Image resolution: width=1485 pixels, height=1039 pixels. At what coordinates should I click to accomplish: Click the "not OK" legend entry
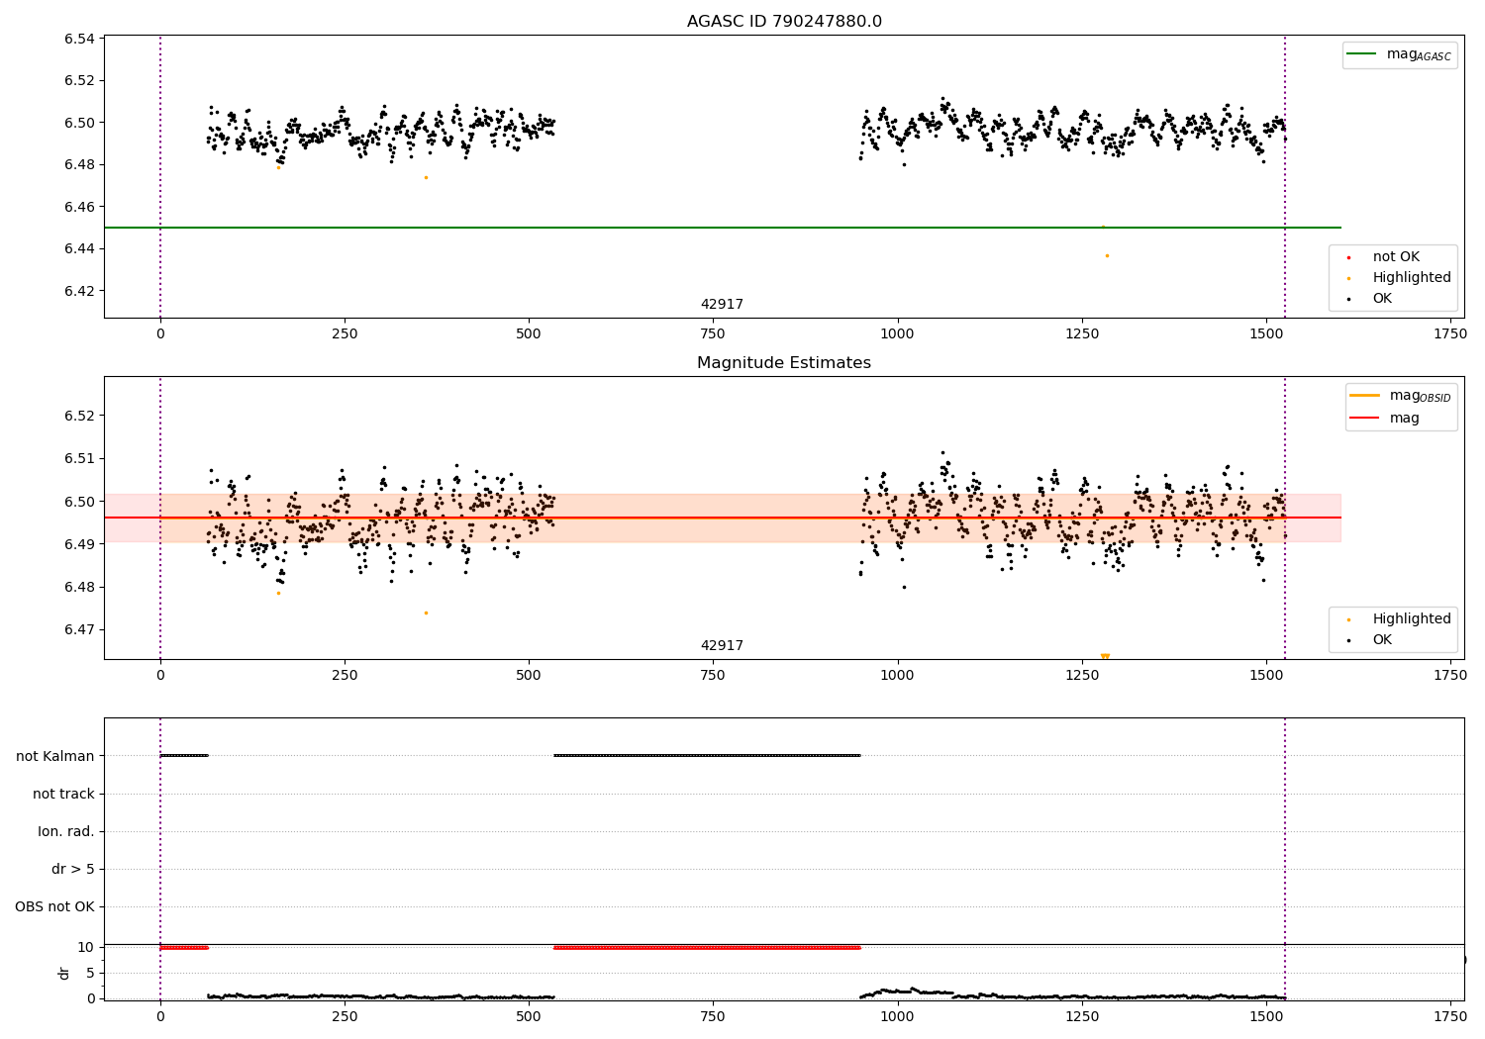pos(1396,257)
